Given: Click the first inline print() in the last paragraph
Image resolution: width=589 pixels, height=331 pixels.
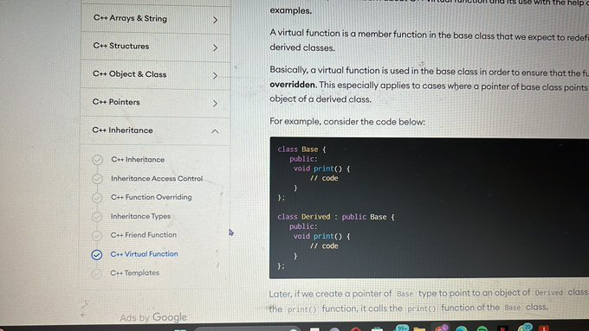Looking at the screenshot, I should click(x=302, y=309).
